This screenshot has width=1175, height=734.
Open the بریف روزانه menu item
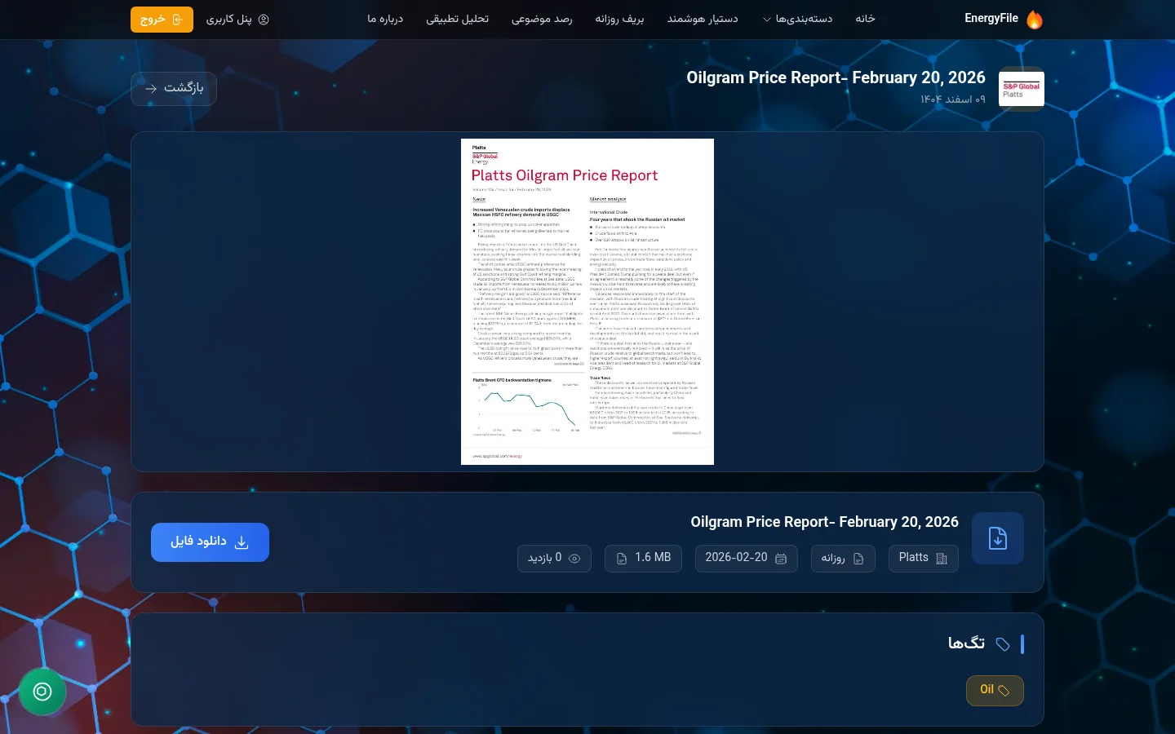(x=619, y=19)
